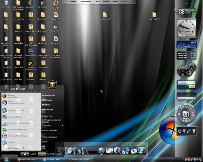
Task: Click the Launch gadget text field
Action: click(186, 83)
